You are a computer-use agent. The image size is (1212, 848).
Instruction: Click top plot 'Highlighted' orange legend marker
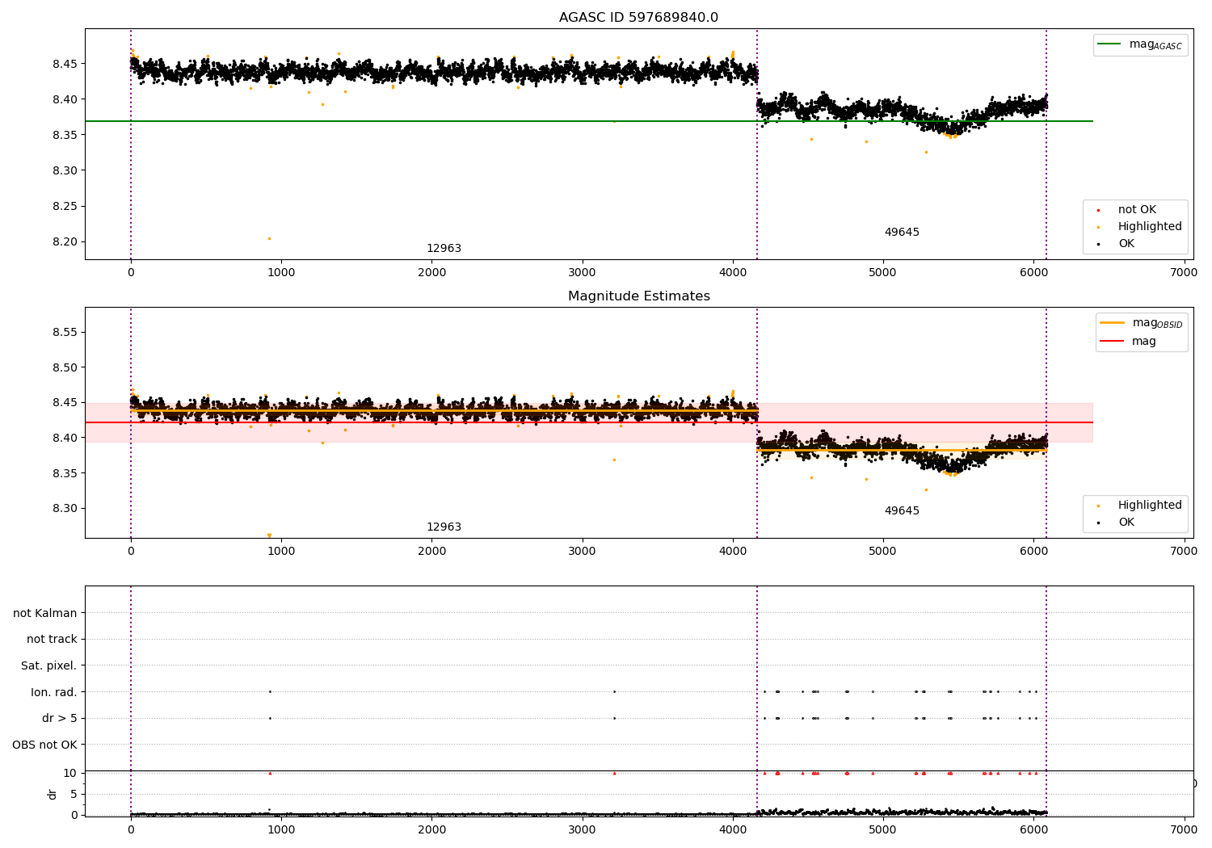pos(1098,227)
